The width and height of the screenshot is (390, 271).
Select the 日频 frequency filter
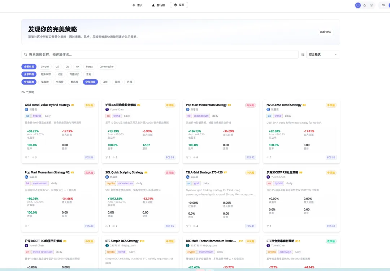[x=105, y=82]
